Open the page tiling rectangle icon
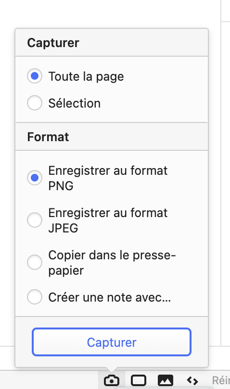The image size is (230, 389). 139,380
